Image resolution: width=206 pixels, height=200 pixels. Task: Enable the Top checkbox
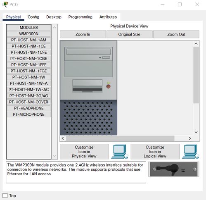[5, 195]
